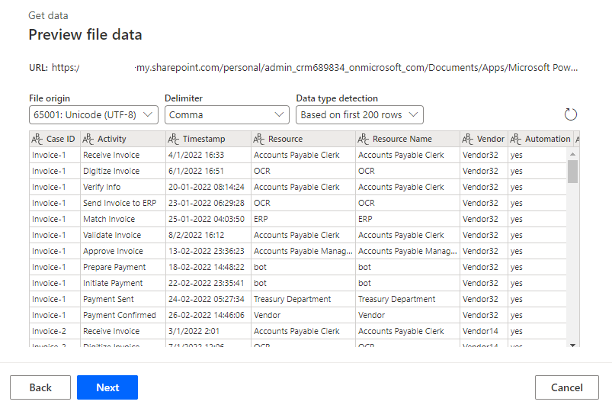Click Resource Name column data type icon

click(x=364, y=139)
